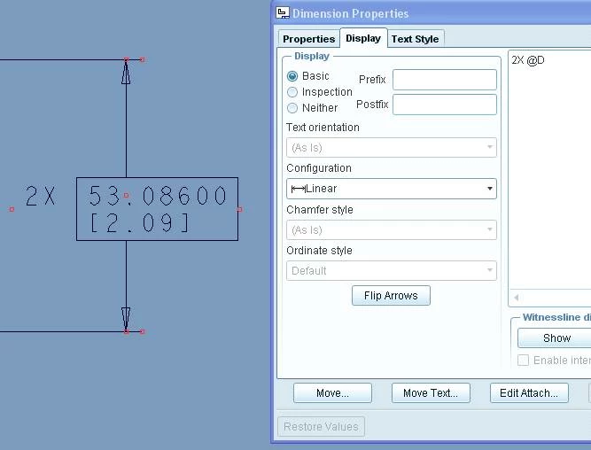Switch to the Text Style tab
591x450 pixels.
click(x=415, y=39)
